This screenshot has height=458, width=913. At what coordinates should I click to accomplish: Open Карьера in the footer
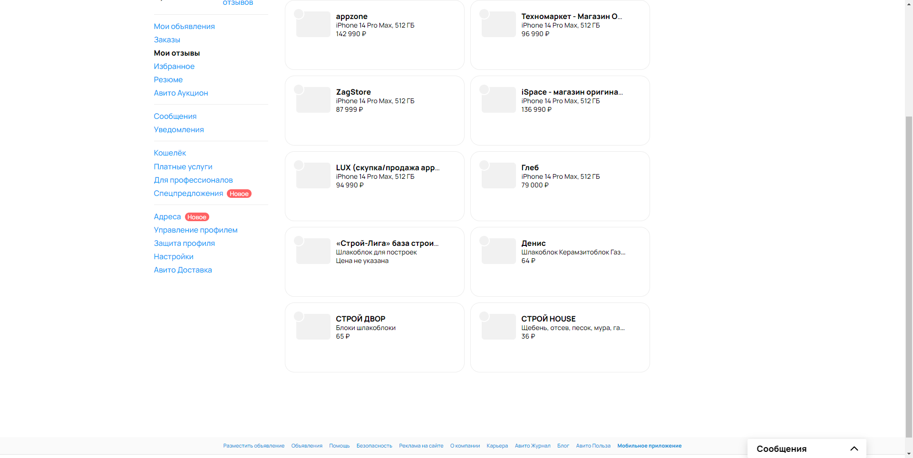tap(497, 446)
